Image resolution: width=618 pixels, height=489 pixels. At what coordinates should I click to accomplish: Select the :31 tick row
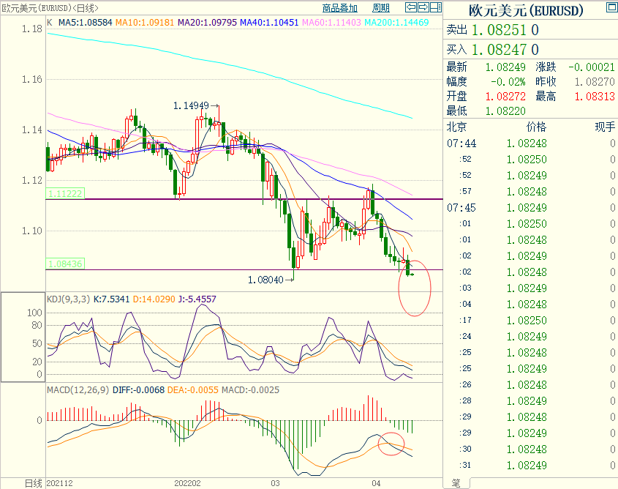(x=530, y=466)
